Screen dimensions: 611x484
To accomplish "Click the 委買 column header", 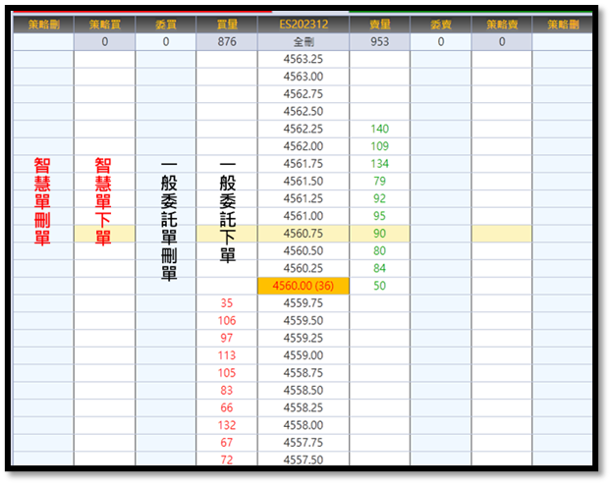I will tap(166, 25).
